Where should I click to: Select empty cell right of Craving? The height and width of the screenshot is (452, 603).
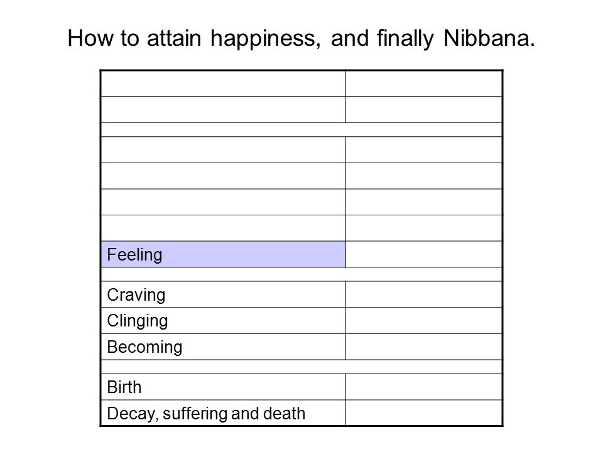pos(424,294)
